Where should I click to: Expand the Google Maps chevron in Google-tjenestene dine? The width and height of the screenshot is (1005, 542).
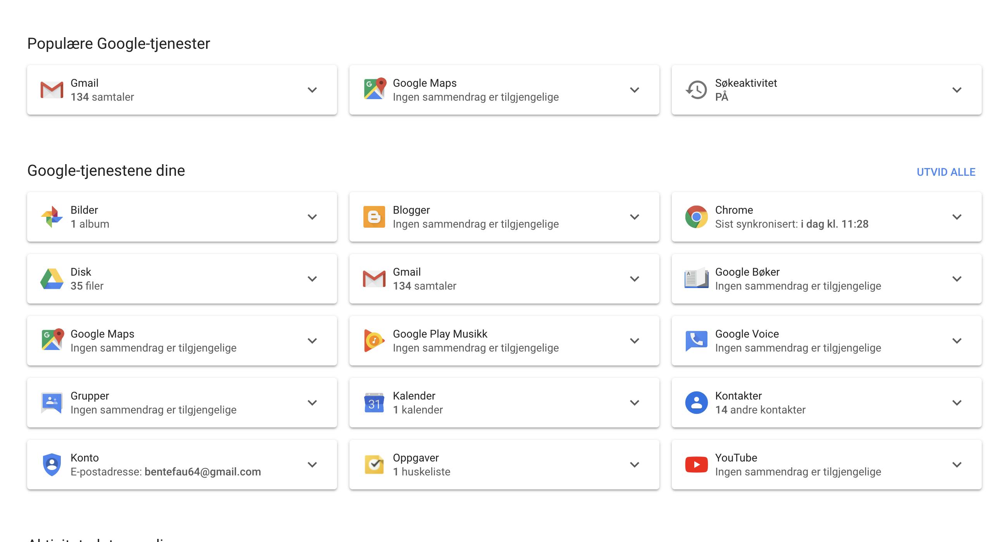[x=312, y=341]
